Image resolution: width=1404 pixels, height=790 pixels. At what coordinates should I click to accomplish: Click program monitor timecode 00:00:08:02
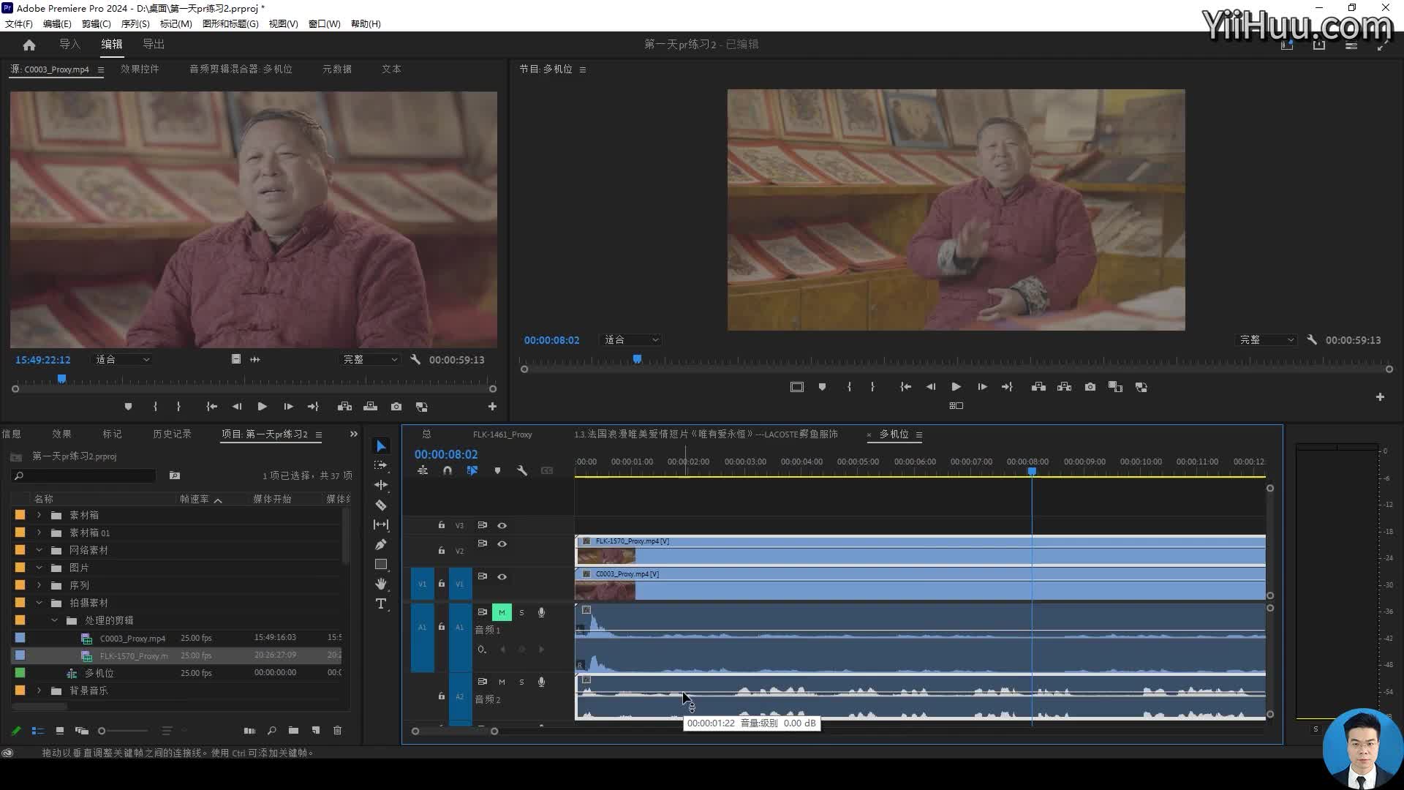tap(551, 341)
